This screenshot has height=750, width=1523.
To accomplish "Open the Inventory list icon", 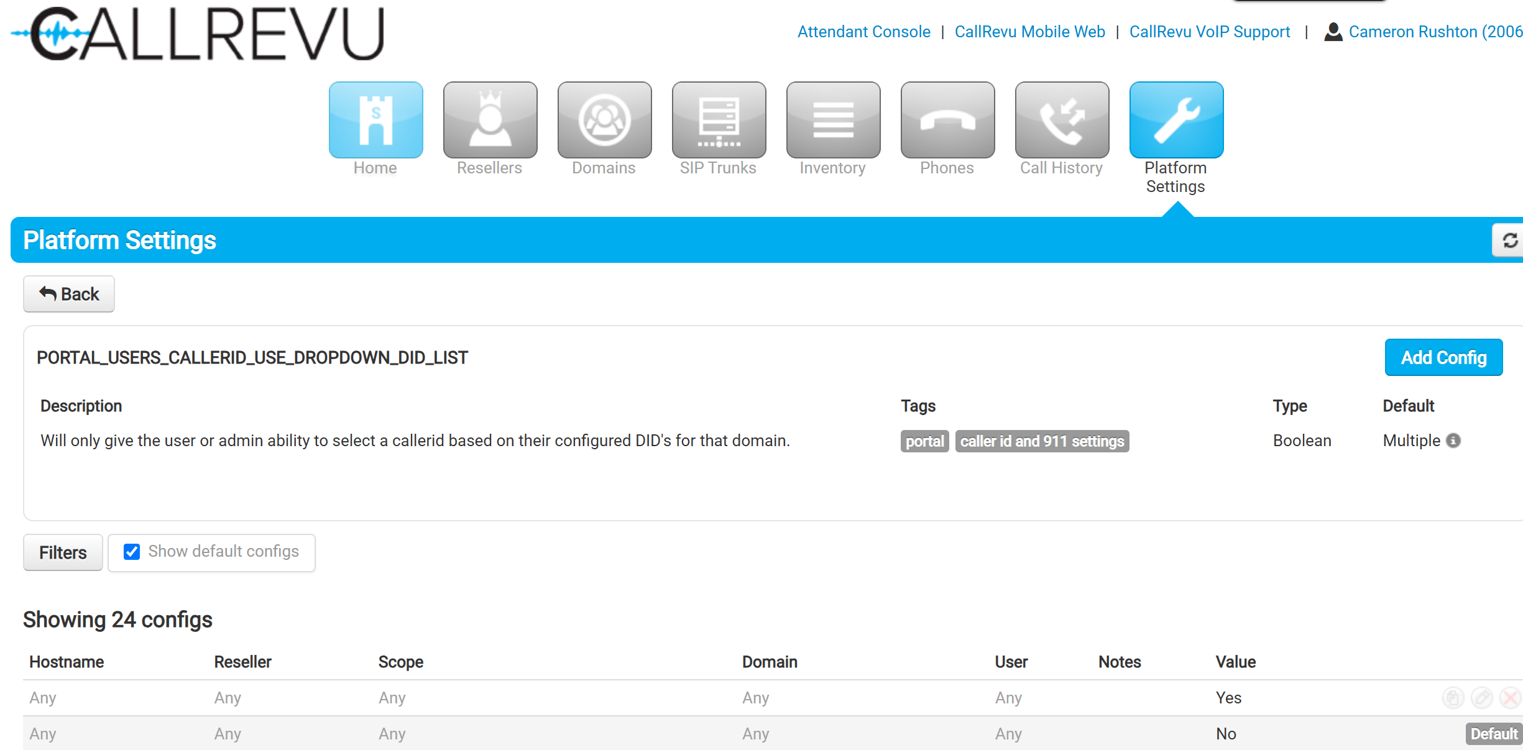I will pos(833,120).
